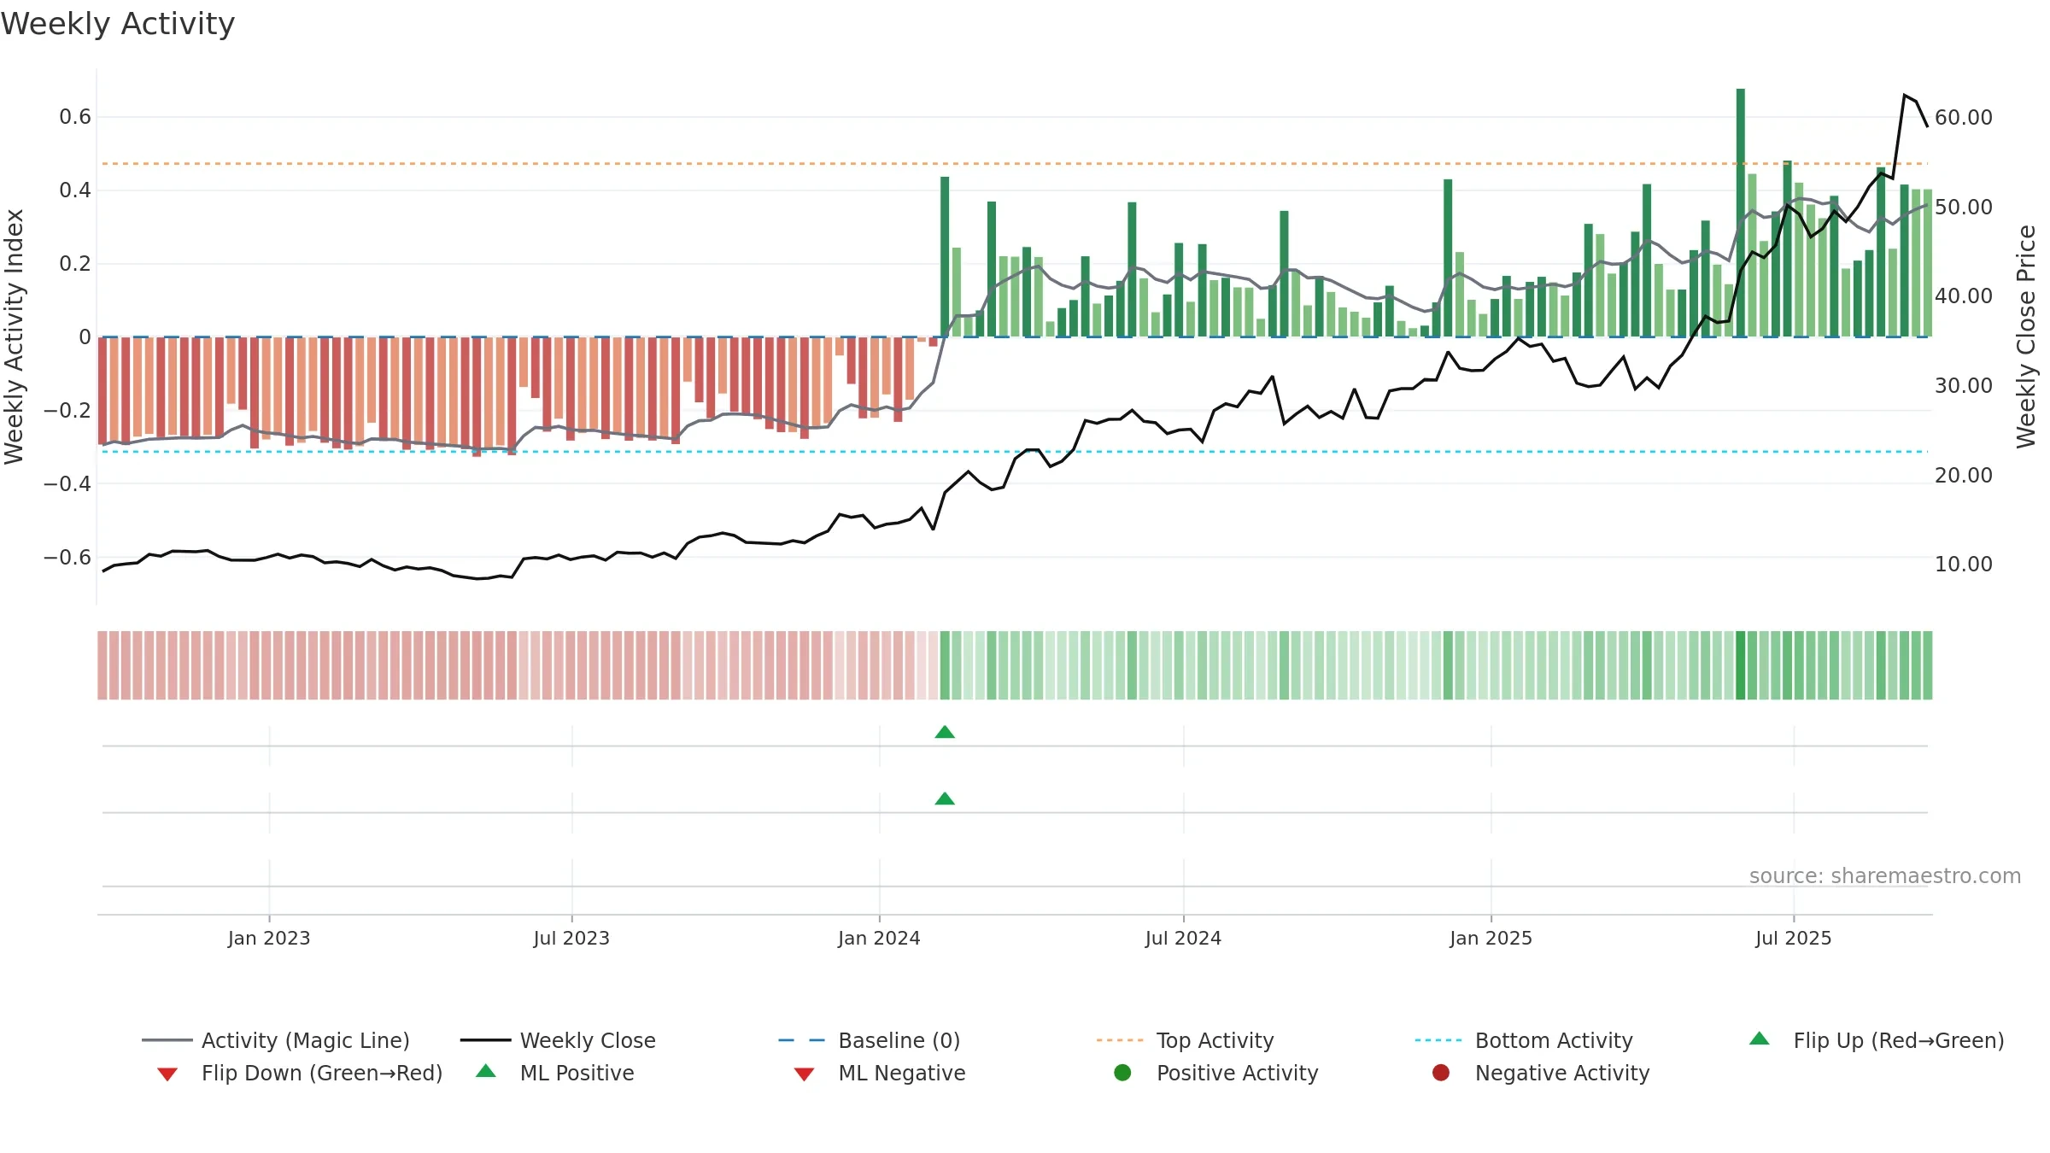Toggle the Top Activity legend entry

pos(1186,1040)
